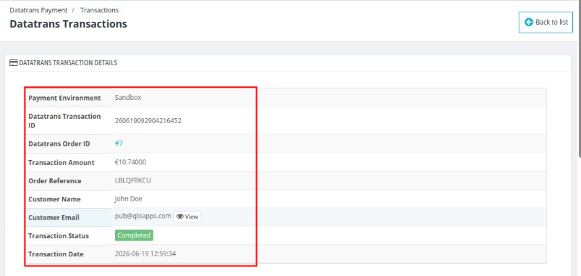Open order link #7
The width and height of the screenshot is (581, 276).
click(119, 143)
